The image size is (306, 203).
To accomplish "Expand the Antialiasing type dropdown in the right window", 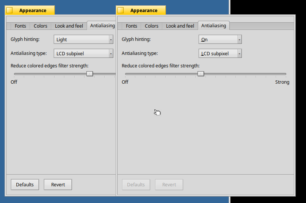I will pyautogui.click(x=220, y=53).
